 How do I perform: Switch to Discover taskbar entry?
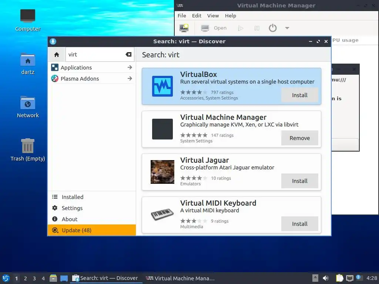(105, 278)
